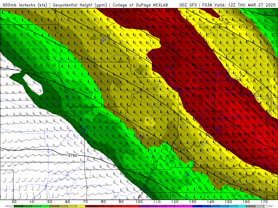This screenshot has width=278, height=208.
Task: Click the '140' value on the color scale
Action: pyautogui.click(x=211, y=202)
